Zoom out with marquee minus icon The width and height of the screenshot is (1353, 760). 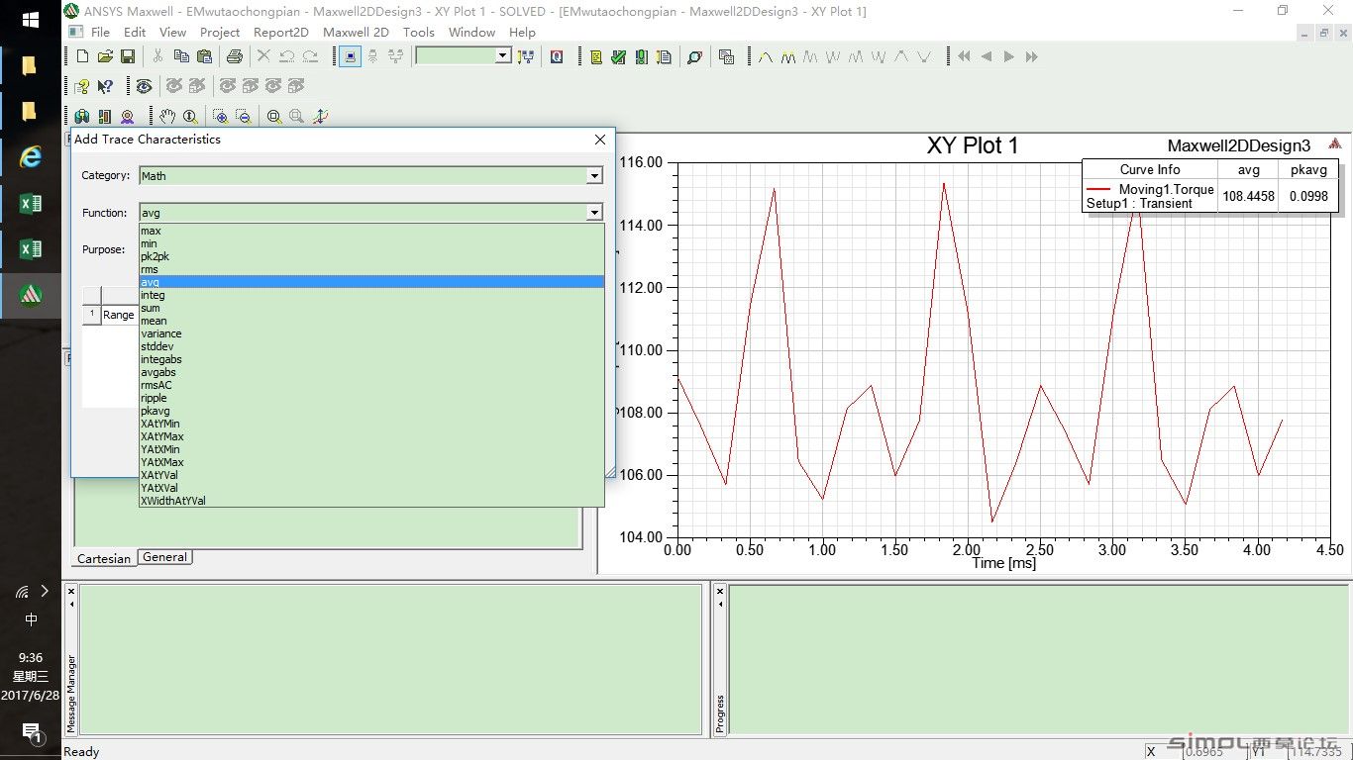[x=243, y=116]
